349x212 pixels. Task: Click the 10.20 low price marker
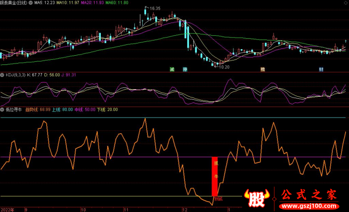[222, 67]
